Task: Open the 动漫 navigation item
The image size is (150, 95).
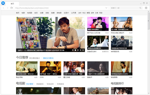Action: point(41,13)
